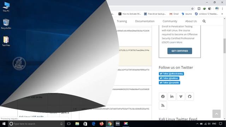
Task: Open the 'windows 12 features' bookmark
Action: (x=206, y=14)
